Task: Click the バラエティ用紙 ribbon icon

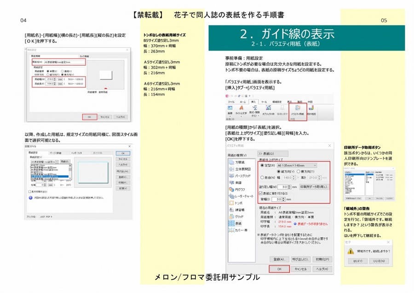Action: click(298, 108)
